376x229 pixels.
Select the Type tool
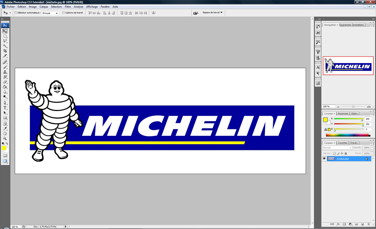(x=5, y=108)
